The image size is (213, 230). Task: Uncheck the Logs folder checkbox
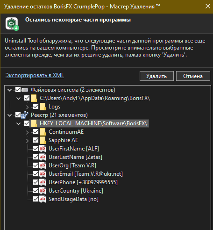[35, 107]
